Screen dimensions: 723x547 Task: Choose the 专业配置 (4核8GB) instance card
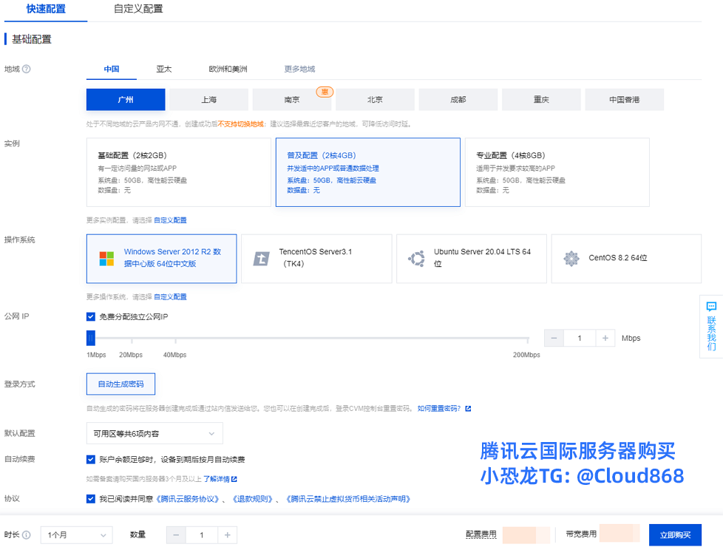pos(557,172)
